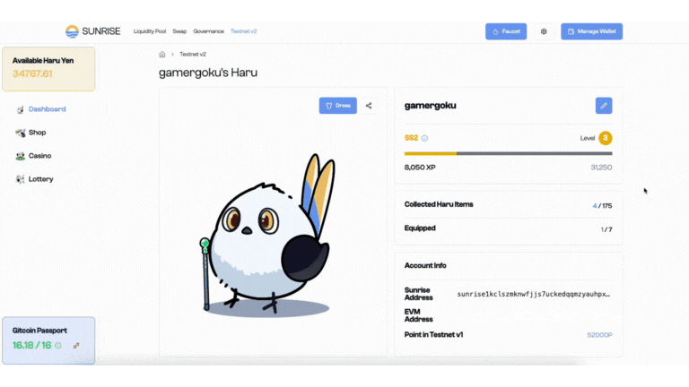Viewport: 689px width, 387px height.
Task: Click the 16.18 / 16 passport score
Action: (31, 346)
